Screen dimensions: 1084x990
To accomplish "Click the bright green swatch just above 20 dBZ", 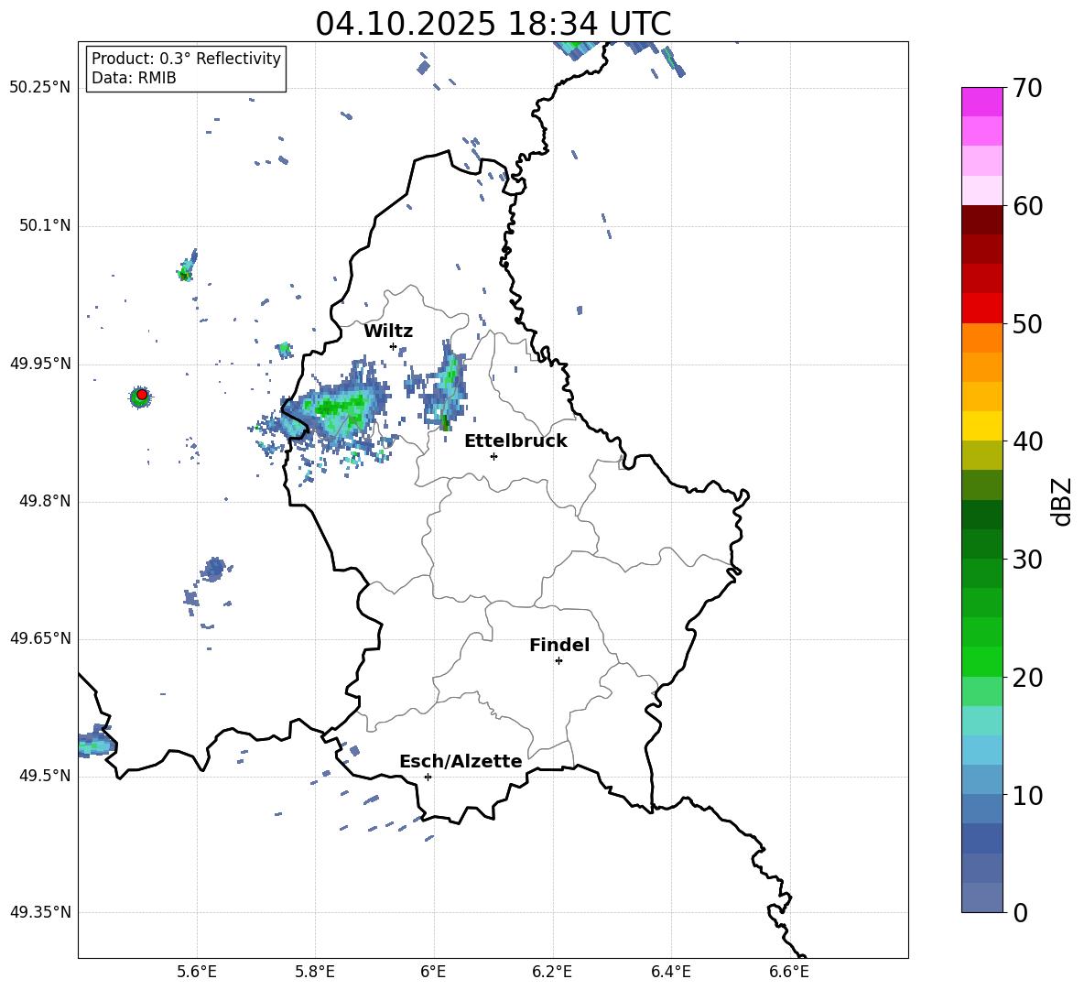I will point(982,661).
